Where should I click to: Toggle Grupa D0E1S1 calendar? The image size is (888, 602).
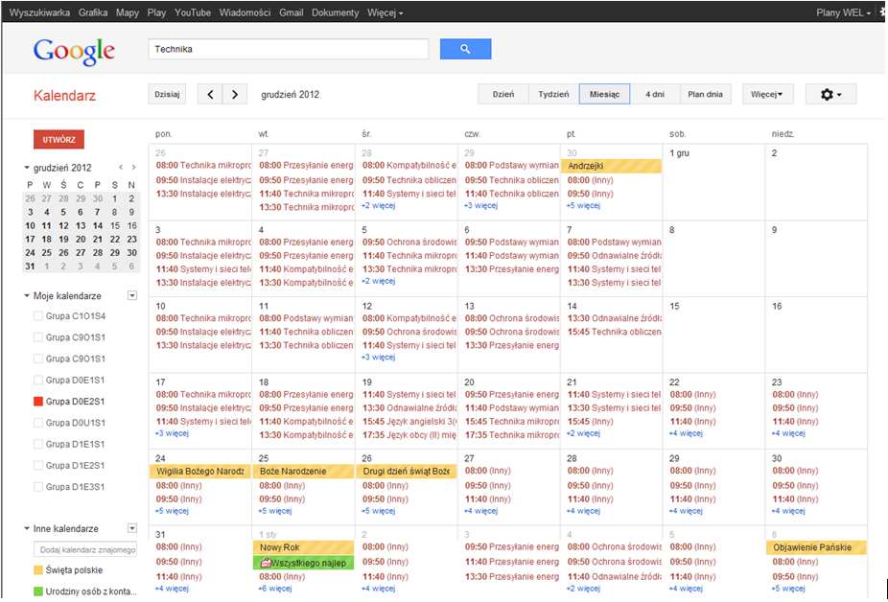tap(38, 380)
